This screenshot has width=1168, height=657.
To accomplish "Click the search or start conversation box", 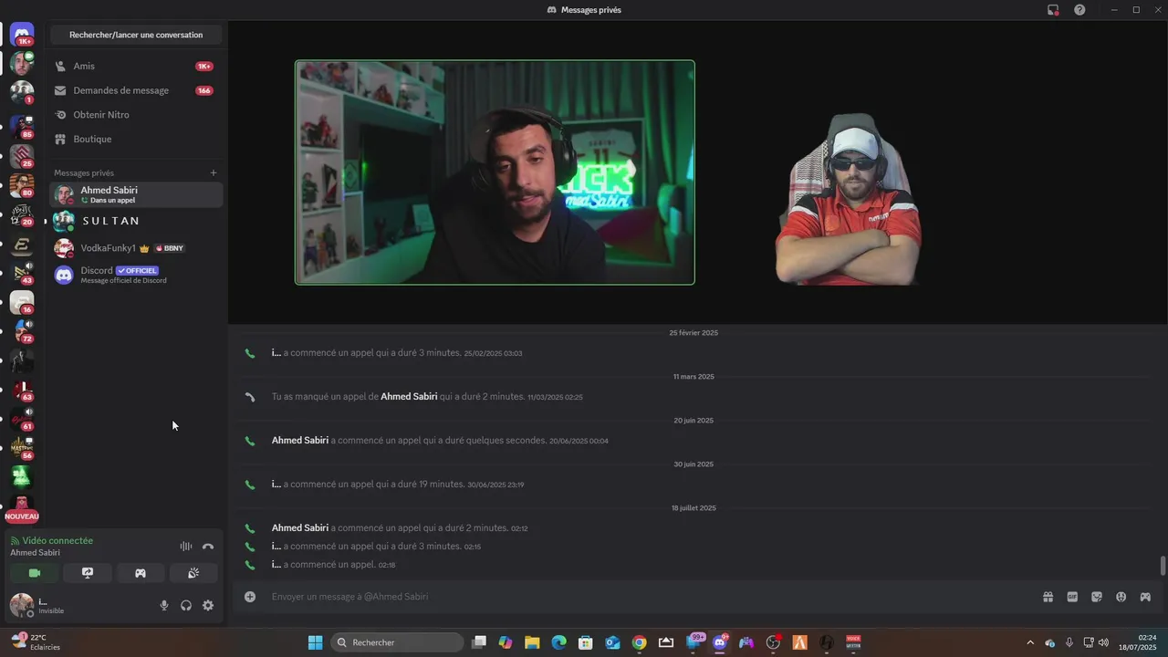I will tap(136, 35).
